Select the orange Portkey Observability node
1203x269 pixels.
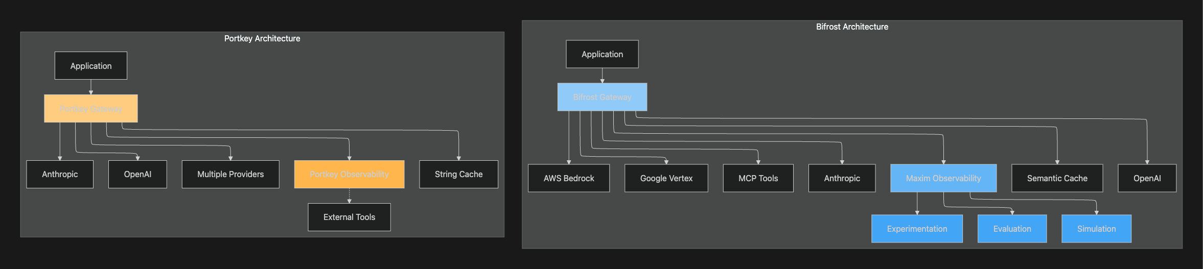tap(349, 175)
